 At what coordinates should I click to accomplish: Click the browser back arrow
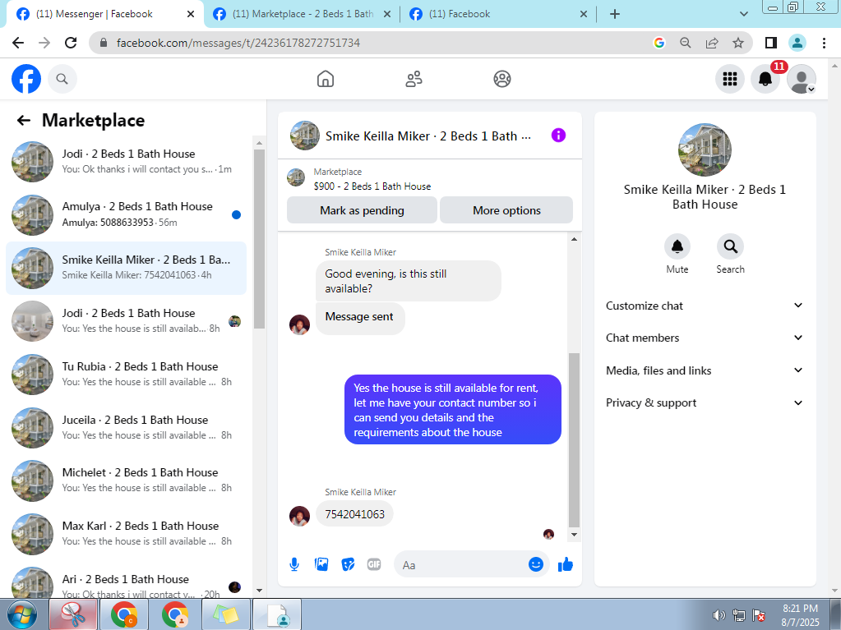[18, 43]
